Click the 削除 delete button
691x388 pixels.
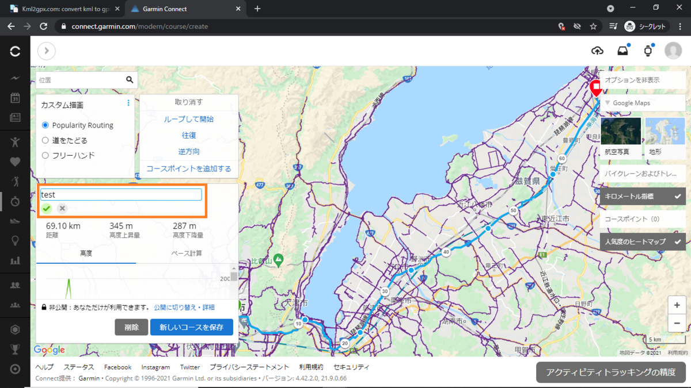131,327
